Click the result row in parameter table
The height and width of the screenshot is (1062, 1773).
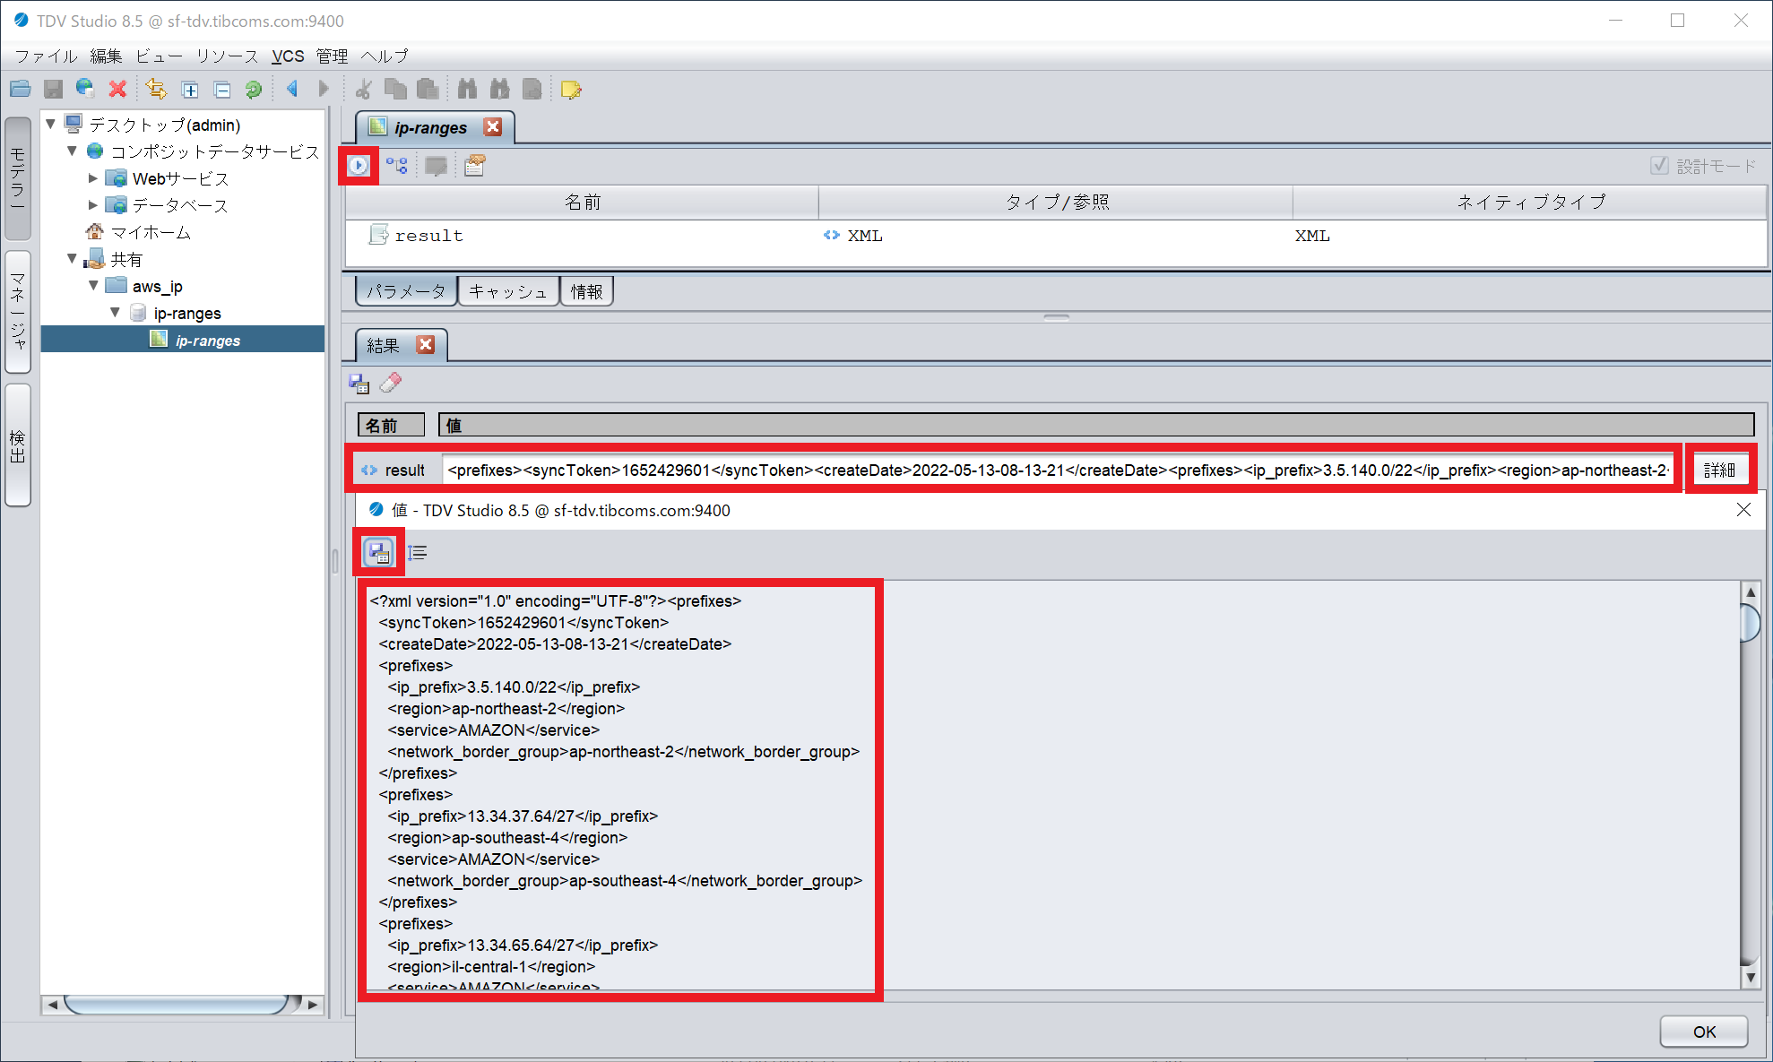pyautogui.click(x=1056, y=236)
